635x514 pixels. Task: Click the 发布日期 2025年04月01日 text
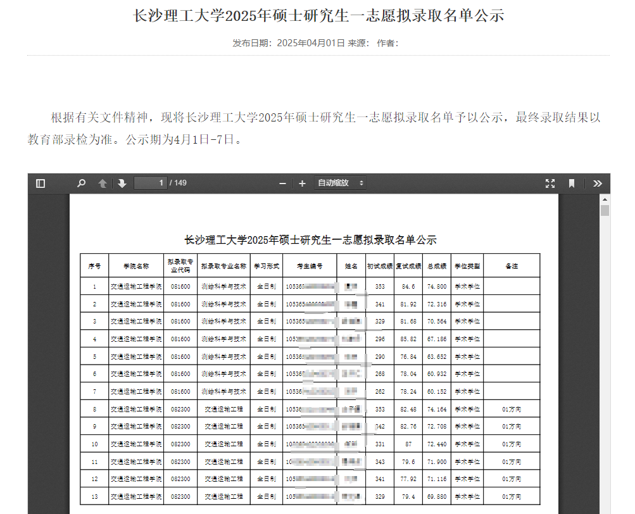click(x=288, y=43)
